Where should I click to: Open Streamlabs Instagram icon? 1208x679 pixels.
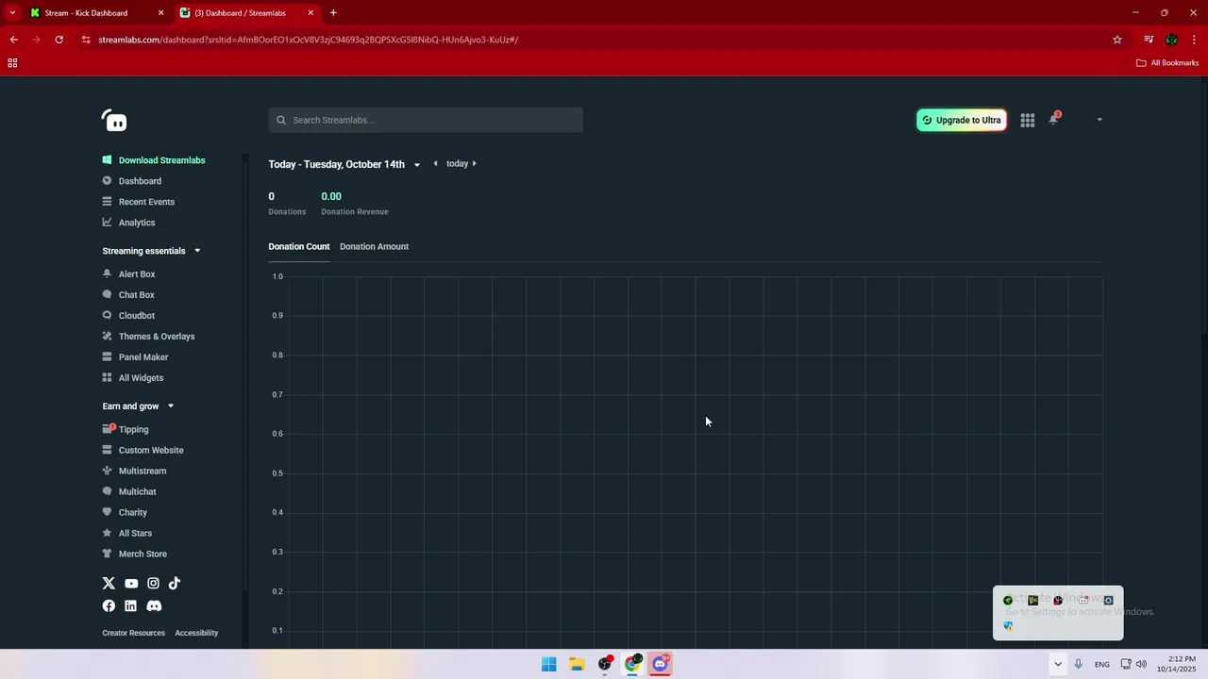pyautogui.click(x=153, y=584)
